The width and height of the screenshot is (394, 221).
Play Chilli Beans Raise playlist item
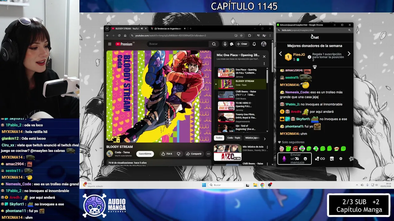click(240, 95)
